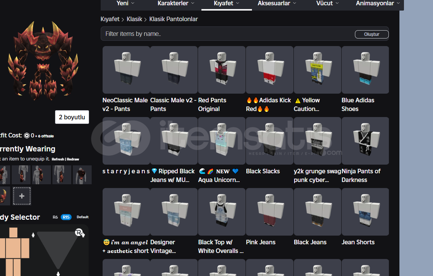The image size is (433, 276).
Task: Click the 'Designer Vintage...' item name
Action: [x=163, y=247]
